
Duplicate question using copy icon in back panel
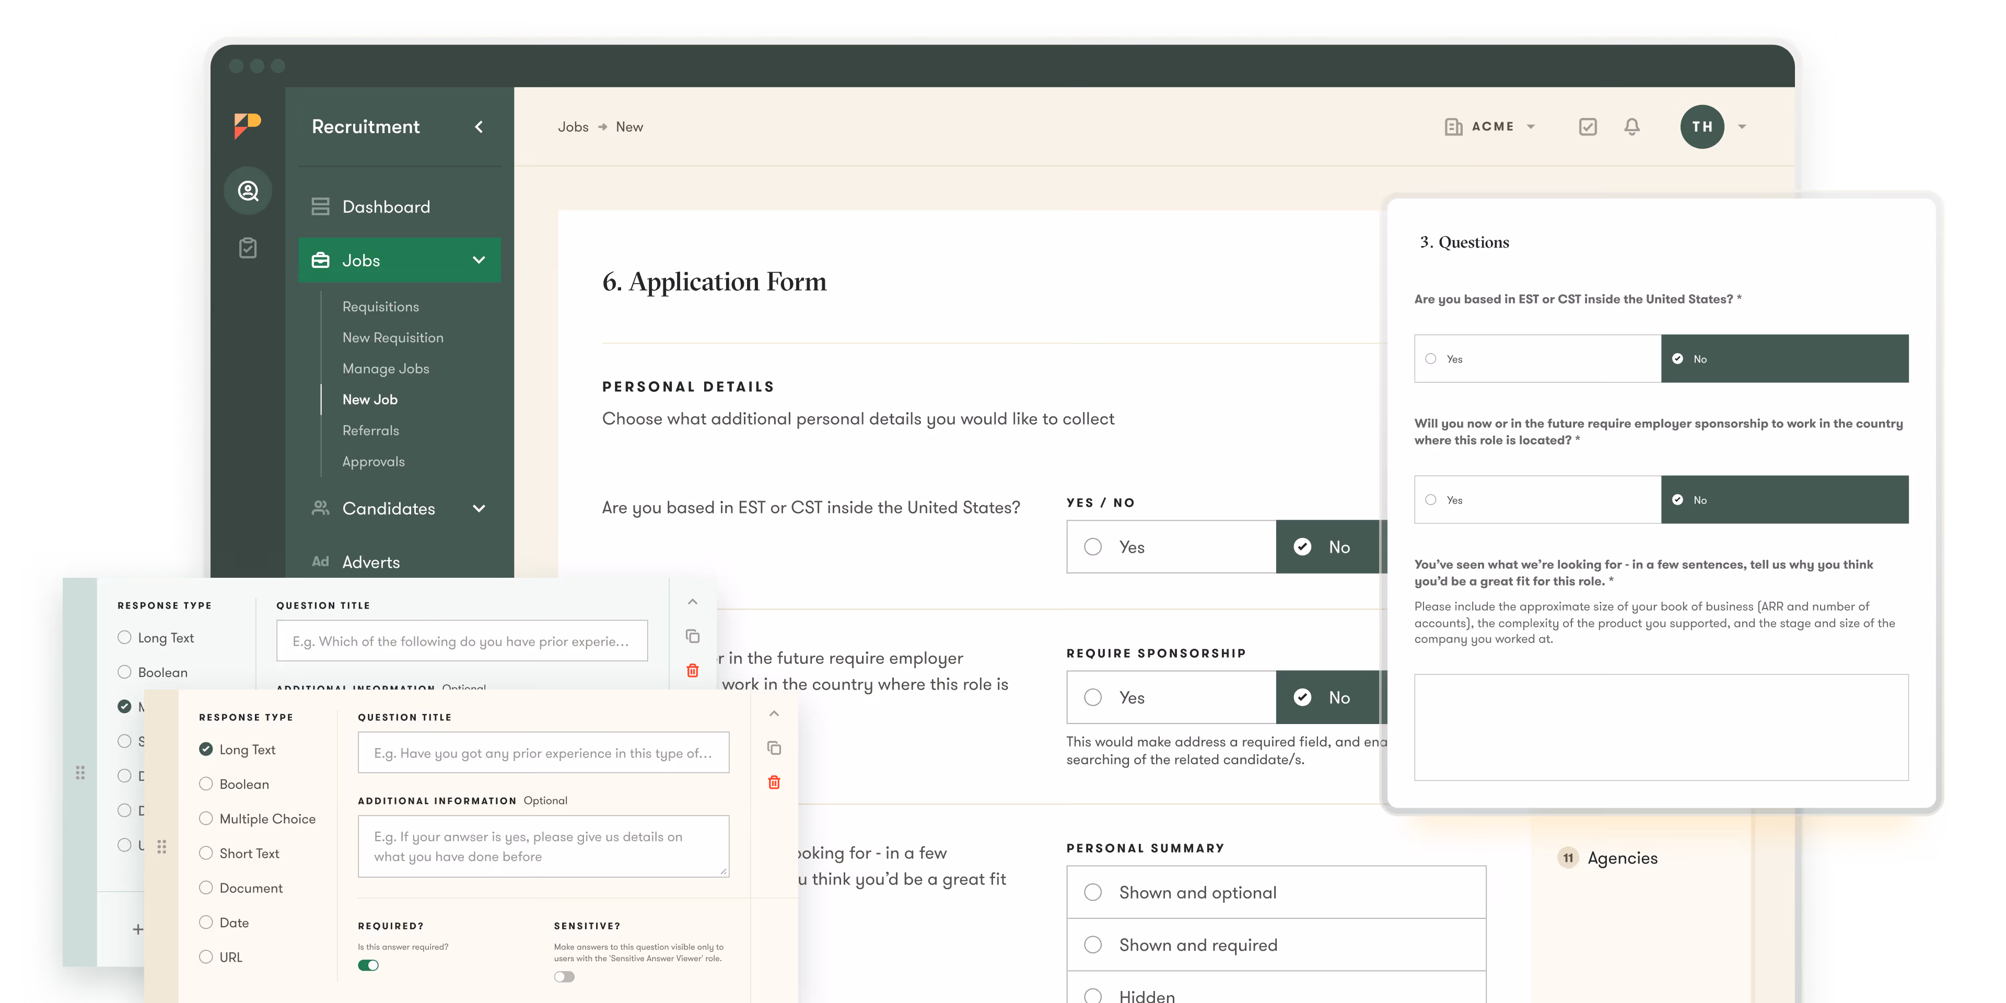(x=692, y=636)
